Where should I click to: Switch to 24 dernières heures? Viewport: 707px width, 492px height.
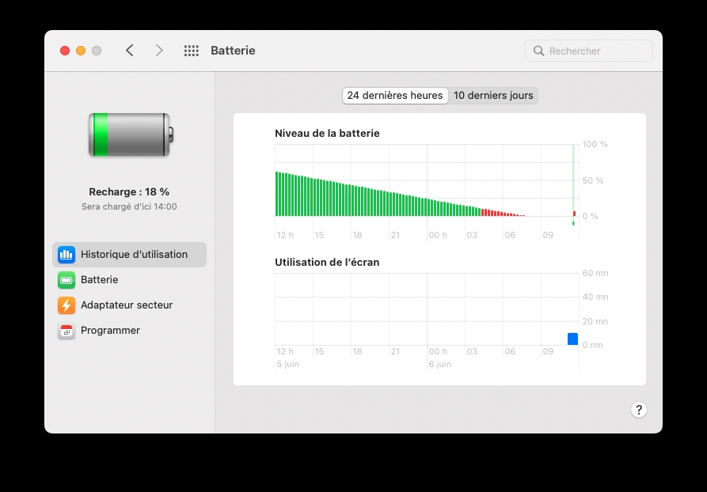(395, 96)
